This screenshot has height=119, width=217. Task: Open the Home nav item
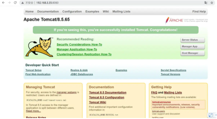[29, 12]
